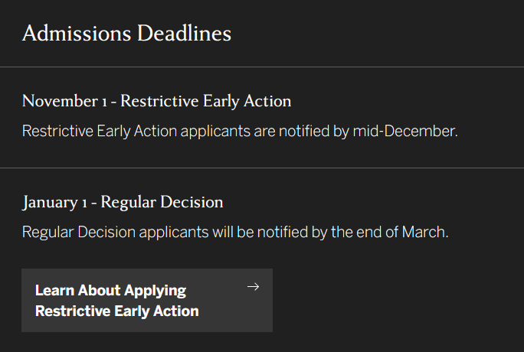Click the sentence about Restrictive Early Action applicants being notified
Screen dimensions: 524x352
point(240,131)
